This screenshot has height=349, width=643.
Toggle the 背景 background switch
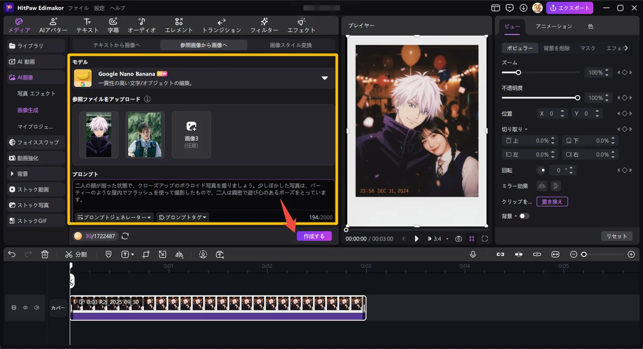pyautogui.click(x=524, y=216)
